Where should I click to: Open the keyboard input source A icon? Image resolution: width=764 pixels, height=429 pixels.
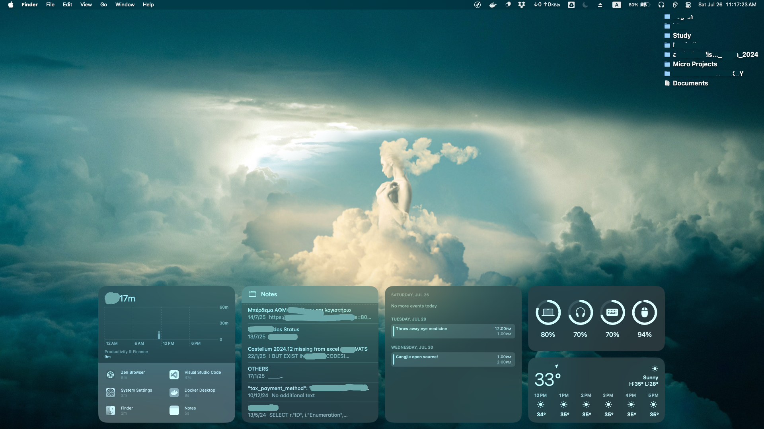[x=616, y=5]
